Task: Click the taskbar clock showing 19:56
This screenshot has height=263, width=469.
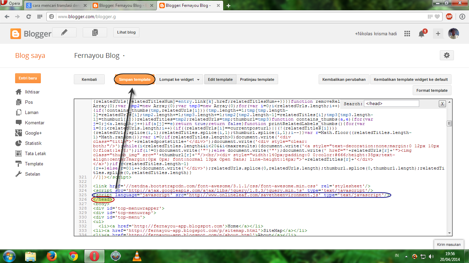Action: coord(450,256)
